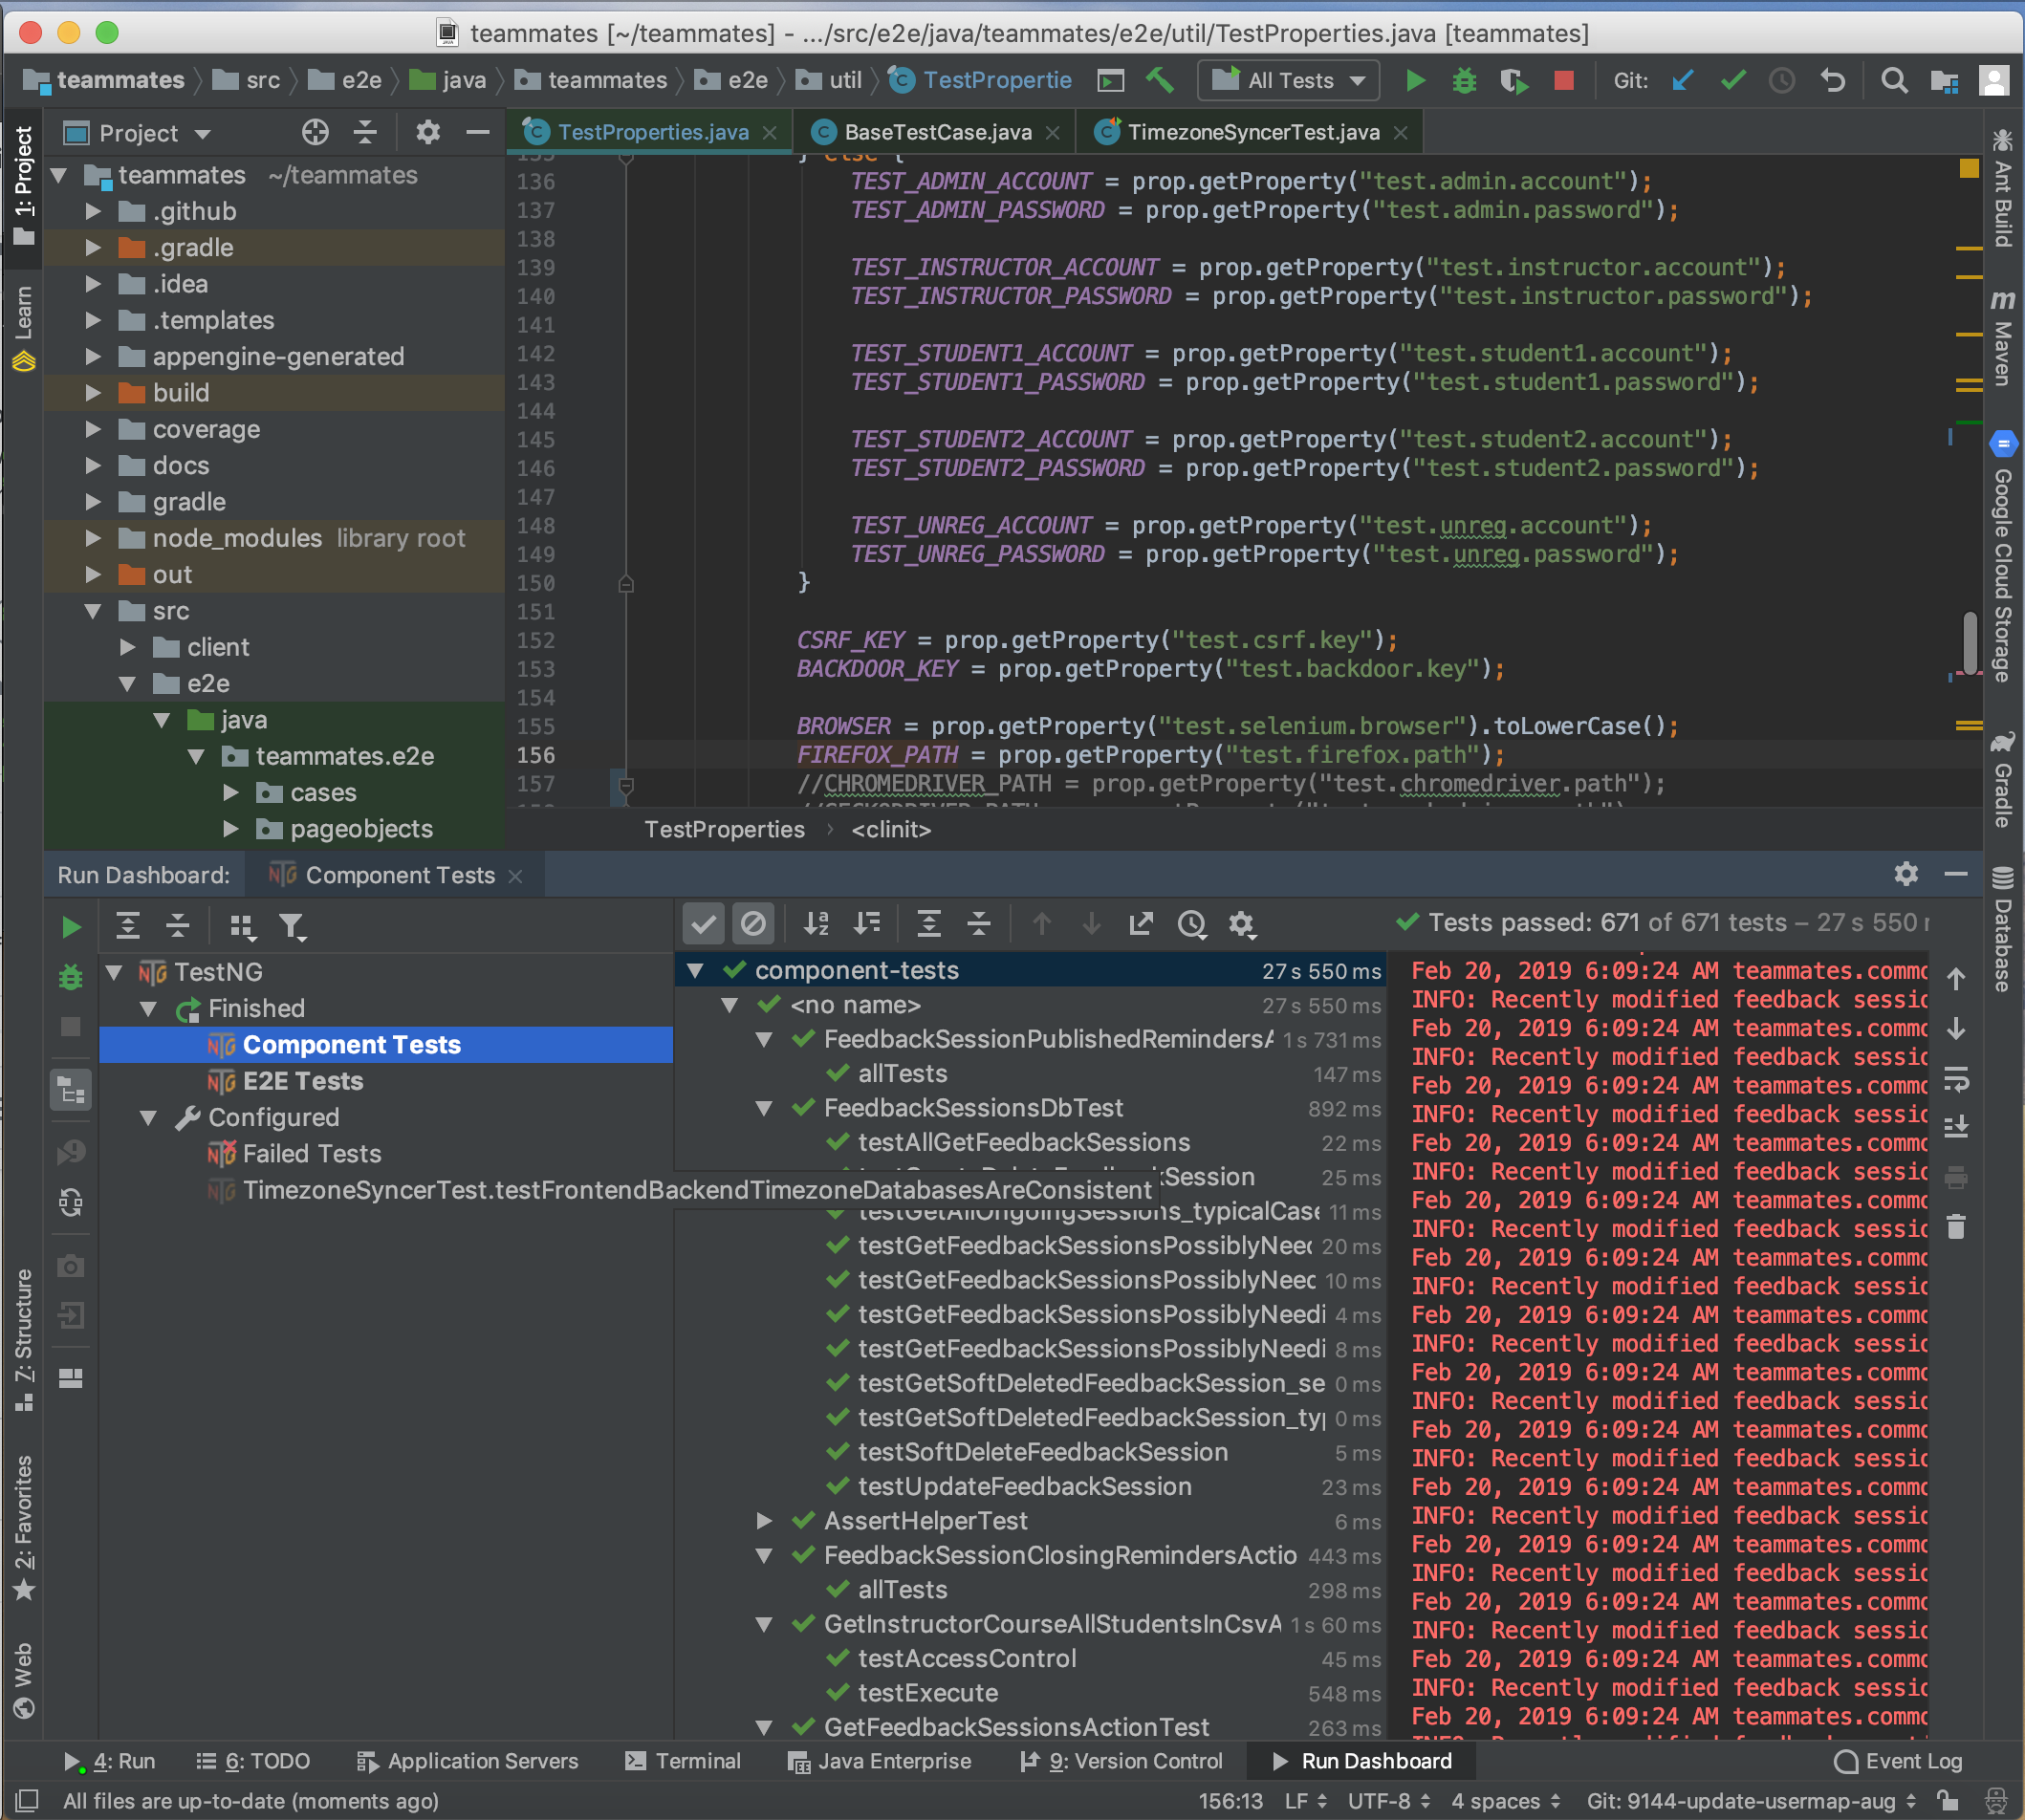Open Search Everywhere magnifier icon
Image resolution: width=2025 pixels, height=1820 pixels.
1894,80
